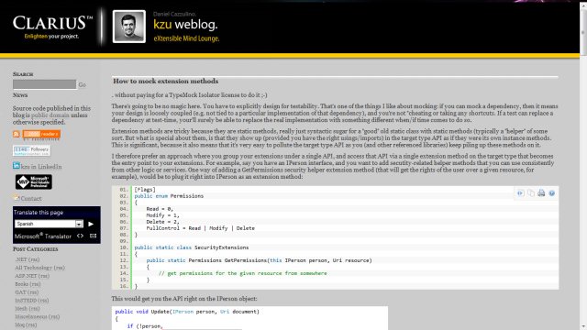
Task: Click the translator email share icon
Action: pyautogui.click(x=94, y=236)
